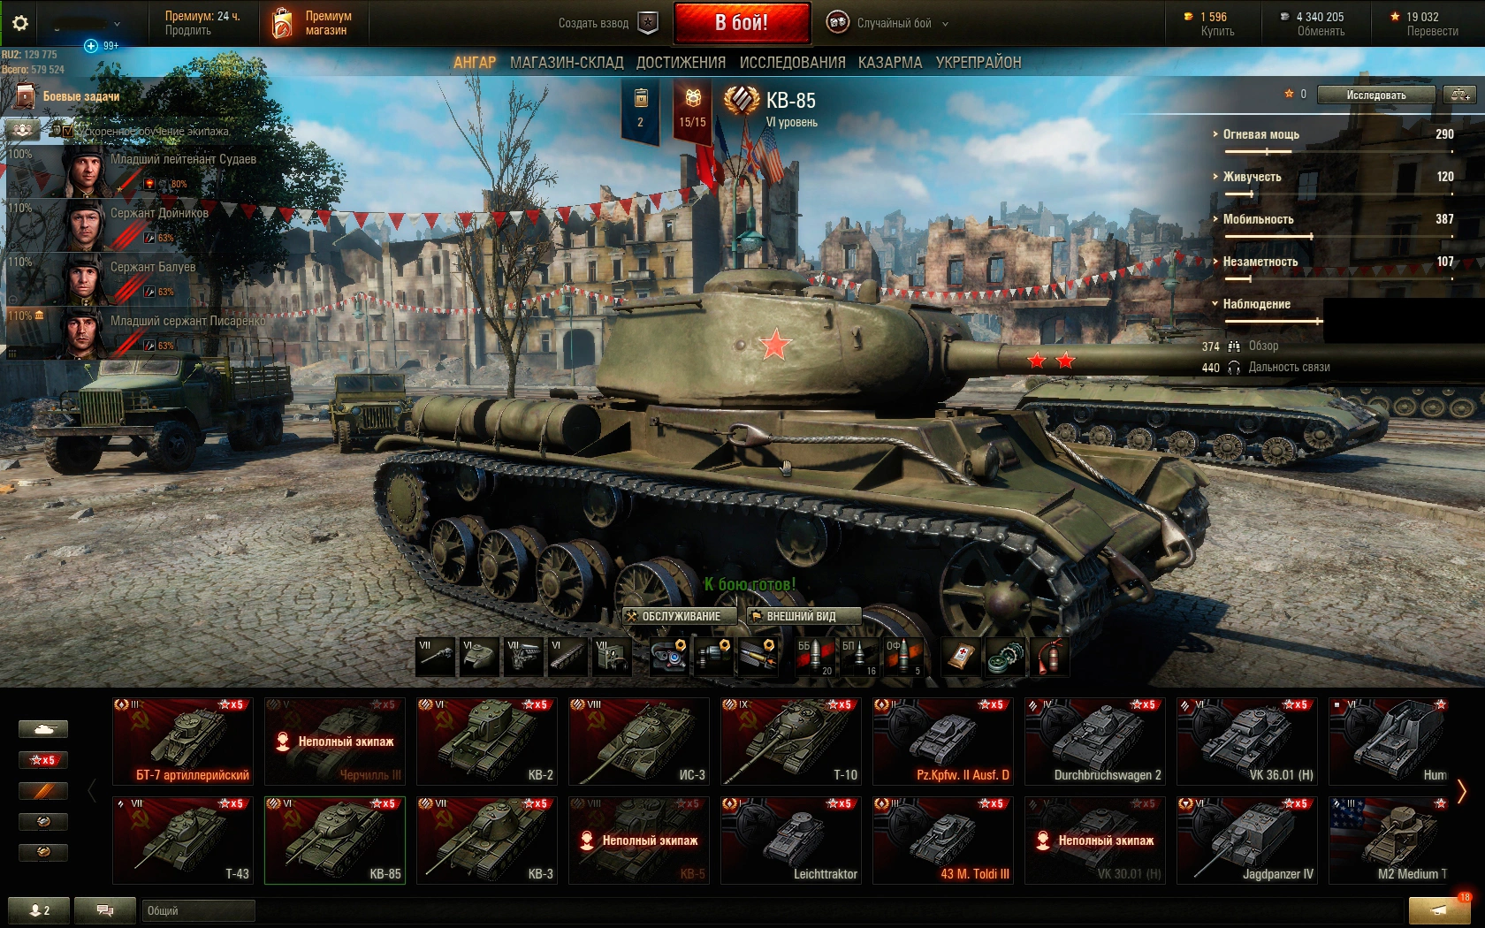
Task: Select the first aid kit consumable slot
Action: [x=962, y=658]
